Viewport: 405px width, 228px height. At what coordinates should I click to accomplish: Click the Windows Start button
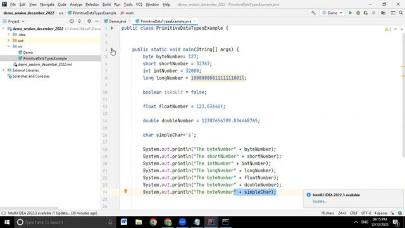click(7, 222)
